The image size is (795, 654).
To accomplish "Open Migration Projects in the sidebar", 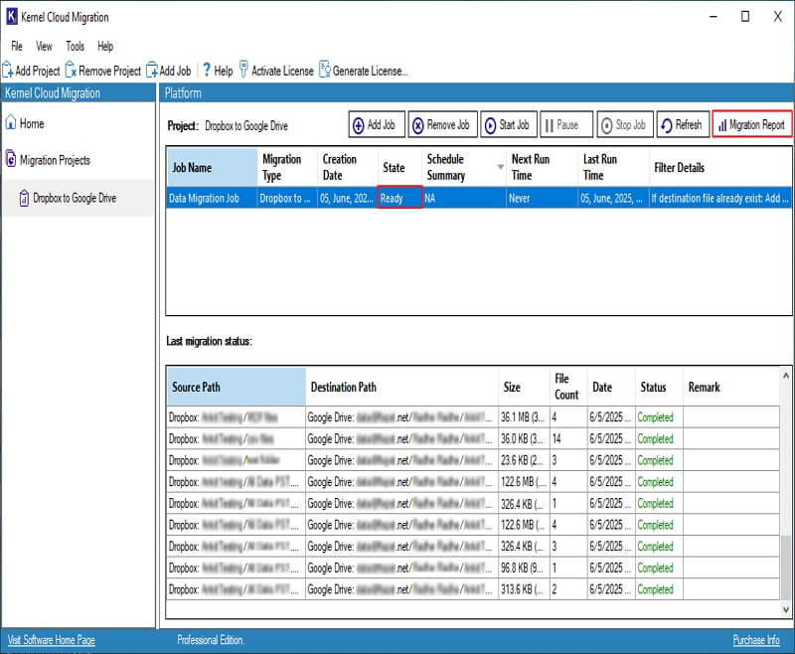I will click(48, 160).
